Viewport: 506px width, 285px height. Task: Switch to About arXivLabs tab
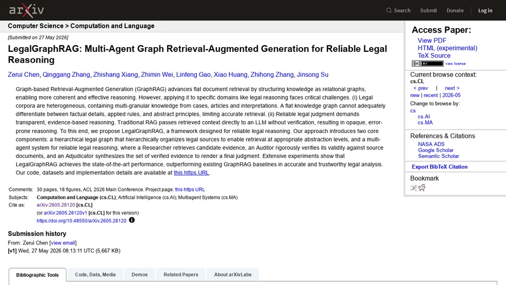232,274
